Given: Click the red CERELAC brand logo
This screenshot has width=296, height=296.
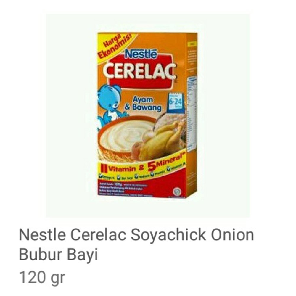Looking at the screenshot, I should click(x=140, y=71).
